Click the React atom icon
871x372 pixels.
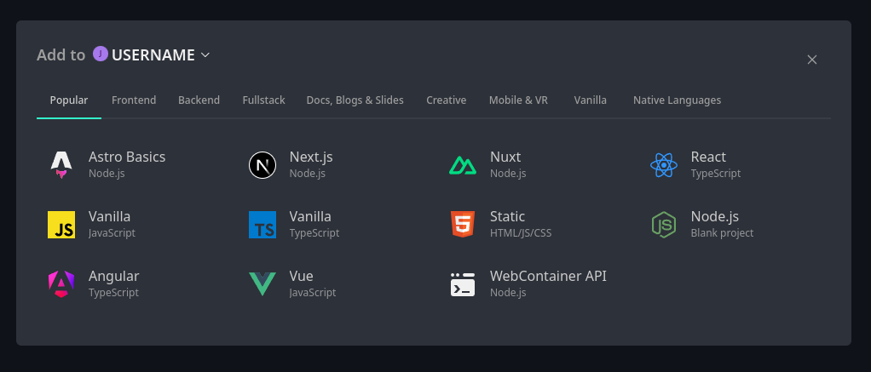pyautogui.click(x=664, y=165)
